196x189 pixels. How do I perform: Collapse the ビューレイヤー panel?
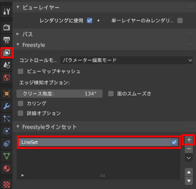click(x=18, y=7)
